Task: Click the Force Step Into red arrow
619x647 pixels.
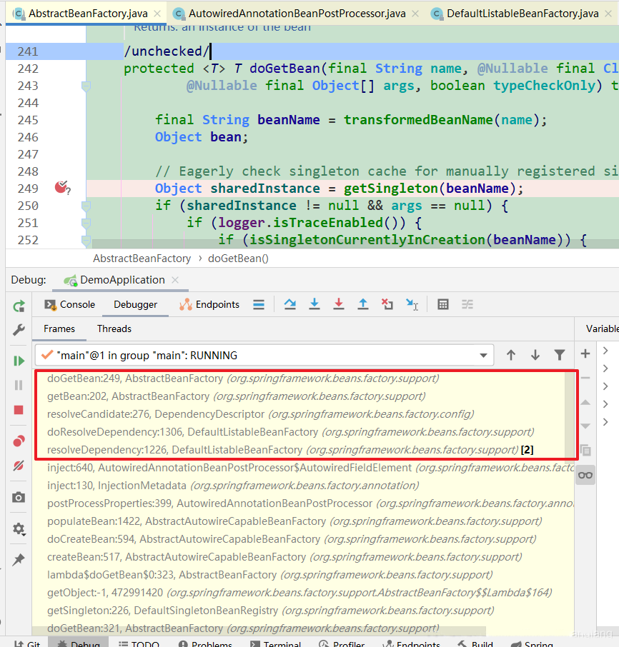Action: tap(339, 304)
